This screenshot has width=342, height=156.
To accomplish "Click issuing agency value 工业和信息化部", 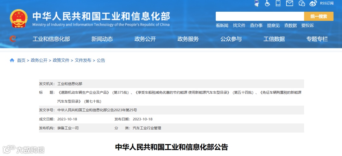I will coord(70,84).
